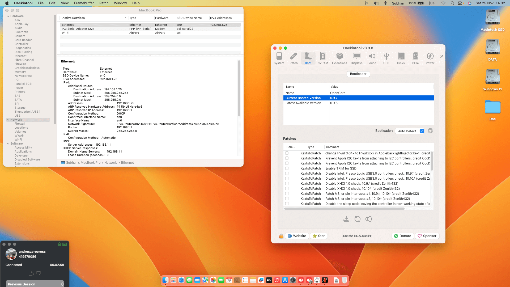The height and width of the screenshot is (287, 510).
Task: Open the Framebuffer menu
Action: pos(84,3)
